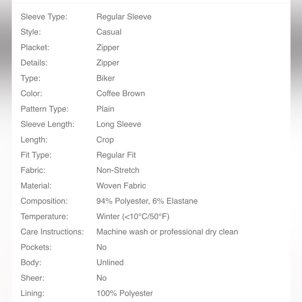
Task: Click the Placket Zipper value
Action: 108,48
